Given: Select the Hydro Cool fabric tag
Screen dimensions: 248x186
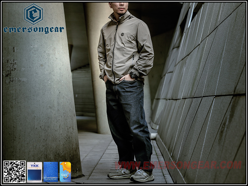Looking at the screenshot, I should click(51, 172).
